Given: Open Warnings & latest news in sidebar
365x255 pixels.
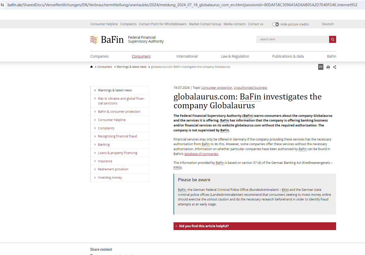Looking at the screenshot, I should (x=115, y=90).
